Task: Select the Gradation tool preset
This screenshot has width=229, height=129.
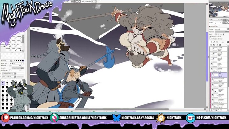Action: point(3,45)
